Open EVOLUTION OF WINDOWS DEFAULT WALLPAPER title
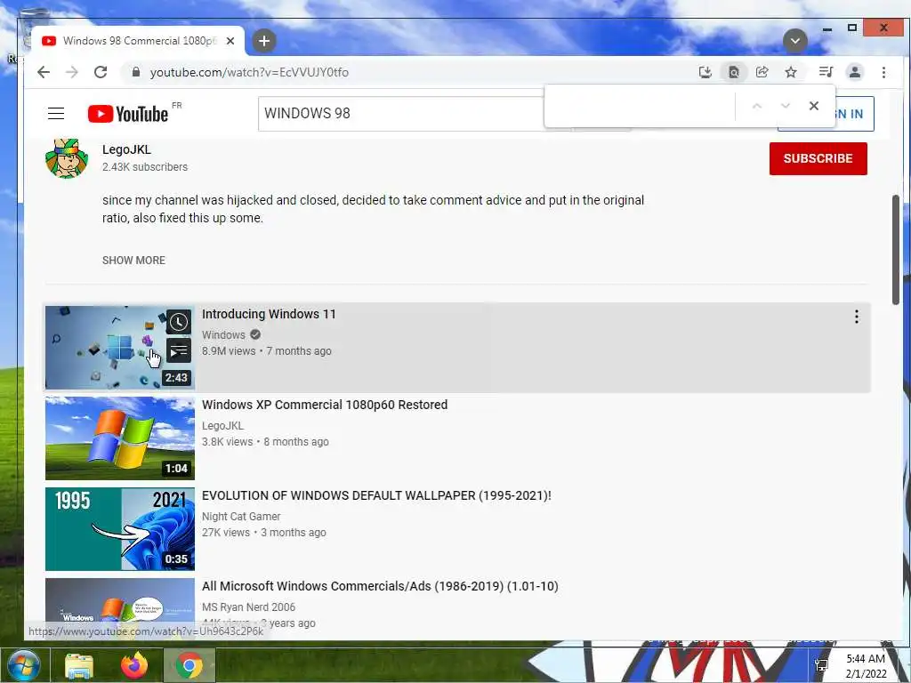Viewport: 911px width, 683px height. [376, 495]
